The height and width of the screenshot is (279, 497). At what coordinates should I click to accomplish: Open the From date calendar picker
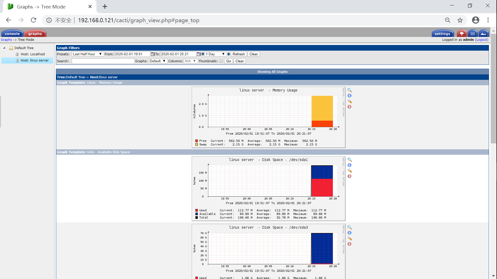coord(153,54)
